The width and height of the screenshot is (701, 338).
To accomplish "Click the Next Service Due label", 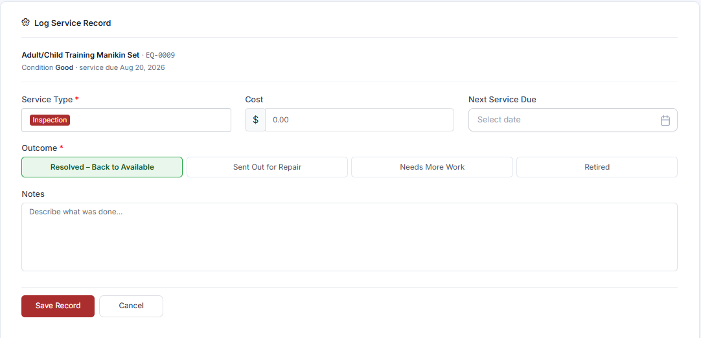I will point(502,99).
